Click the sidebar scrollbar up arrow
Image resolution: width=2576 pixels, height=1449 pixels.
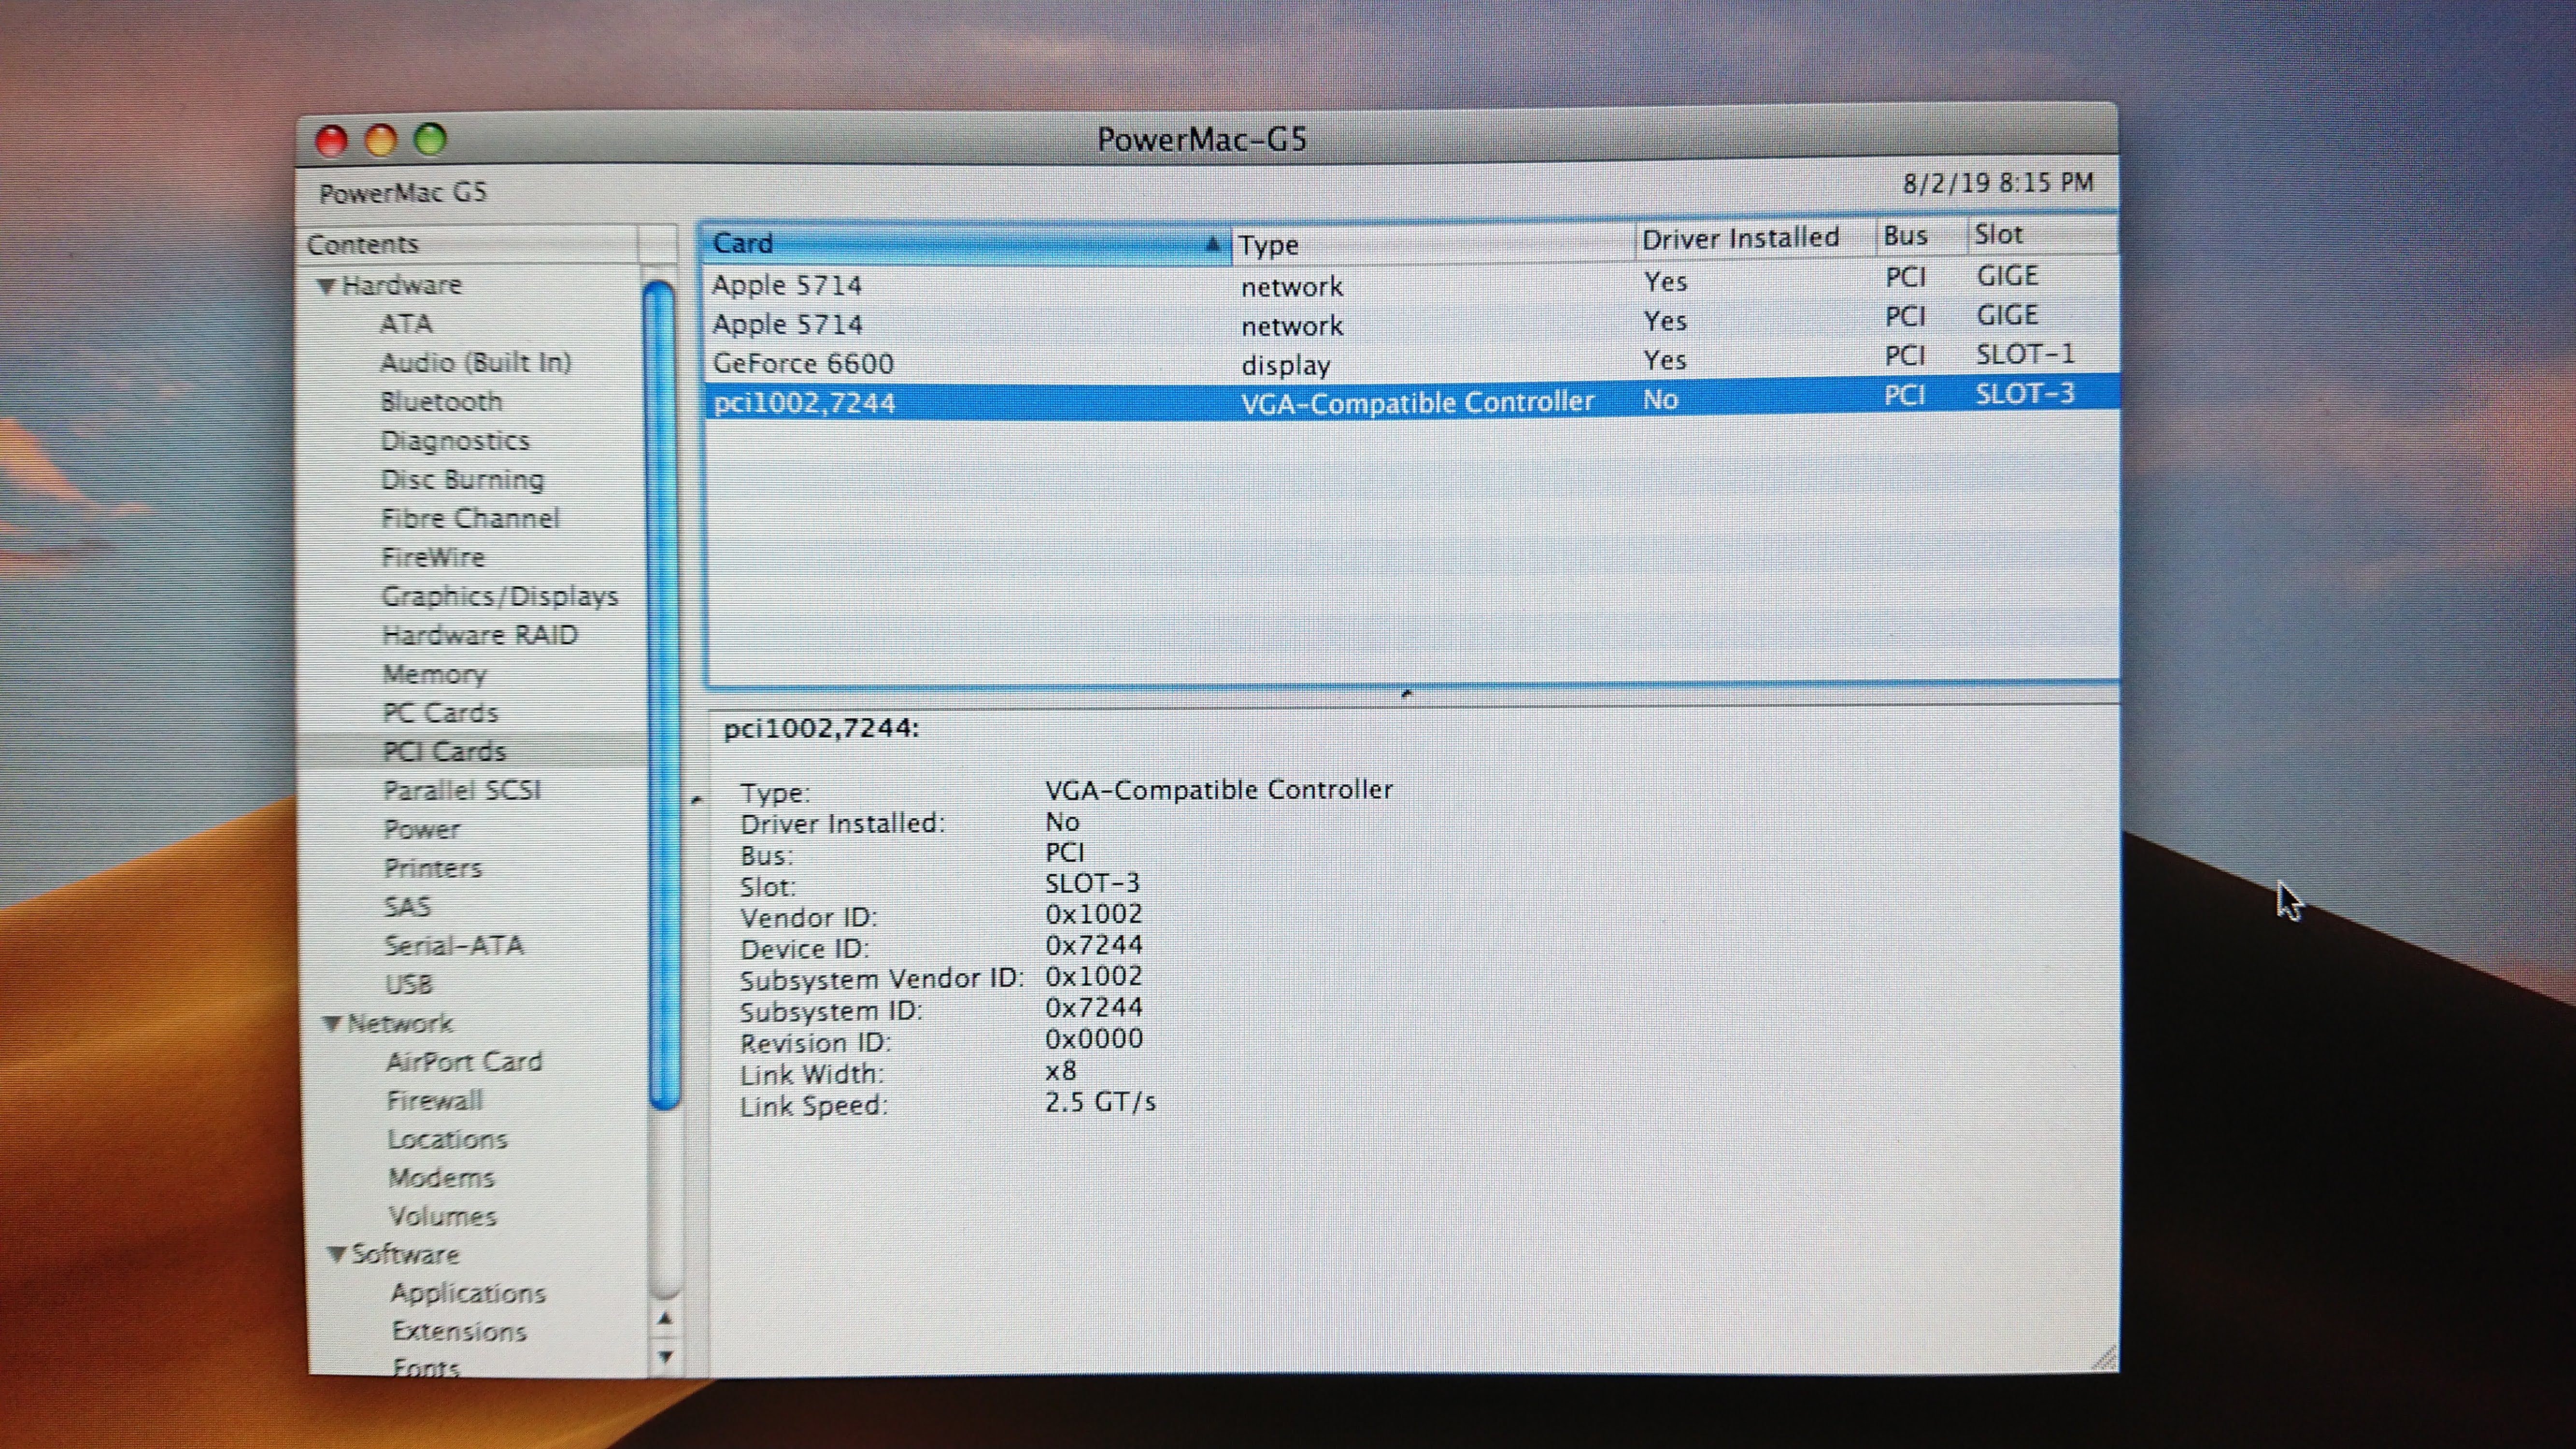pos(665,1319)
